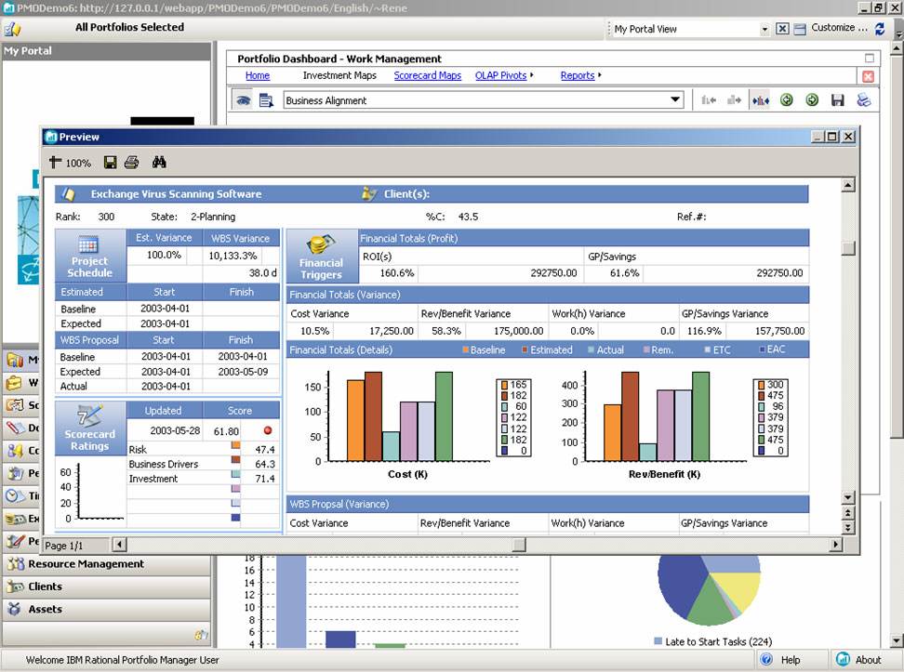Click the grayed move-right chart icon
The width and height of the screenshot is (904, 672).
point(734,100)
